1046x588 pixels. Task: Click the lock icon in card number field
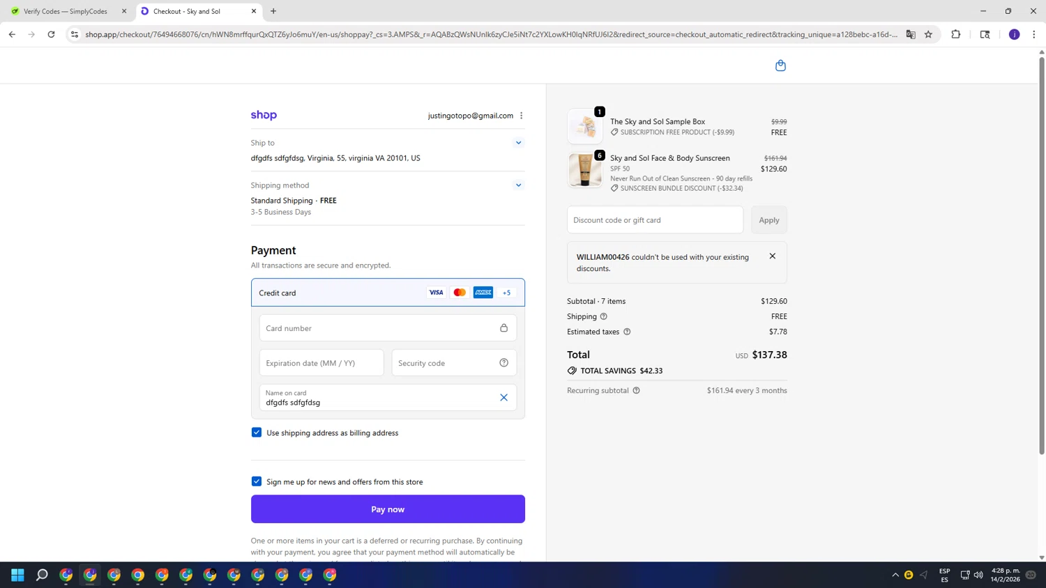tap(503, 328)
